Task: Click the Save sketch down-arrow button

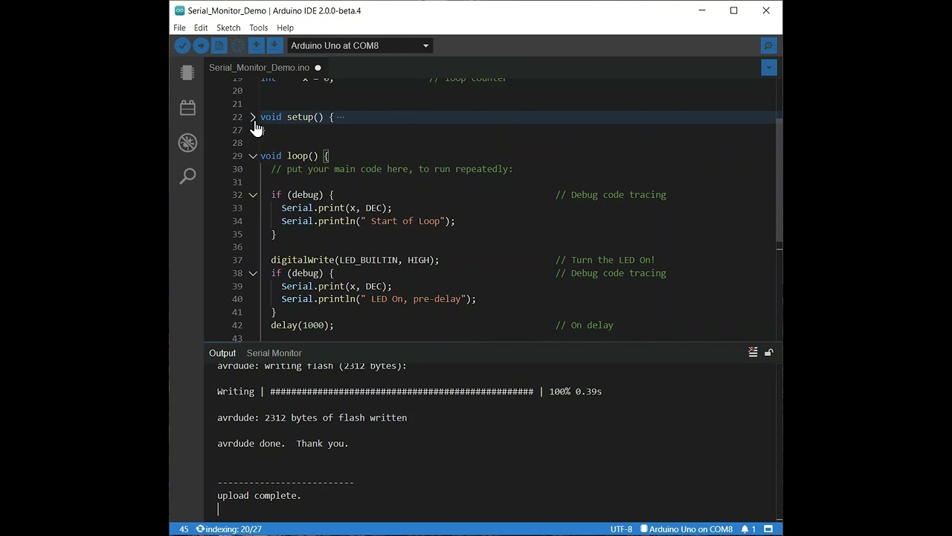Action: click(274, 45)
